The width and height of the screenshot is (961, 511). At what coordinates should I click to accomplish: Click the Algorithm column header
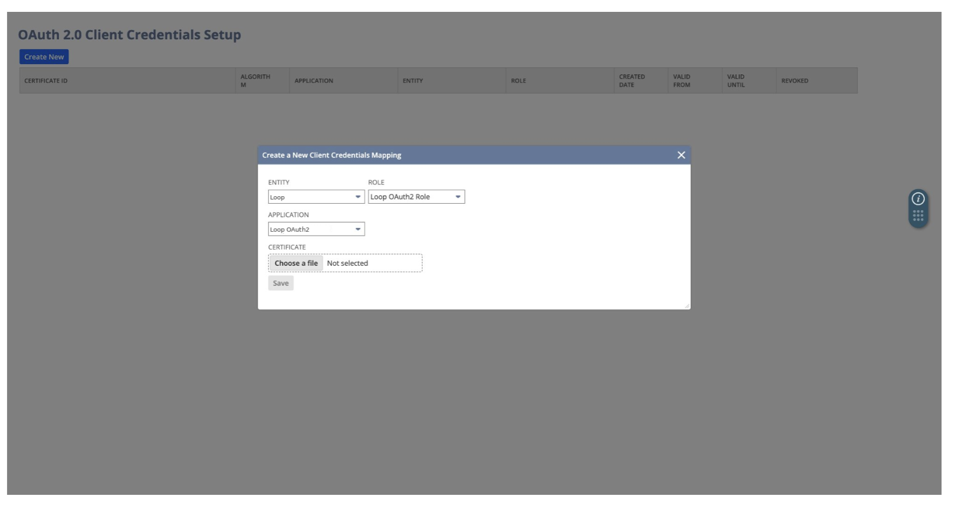pyautogui.click(x=255, y=81)
